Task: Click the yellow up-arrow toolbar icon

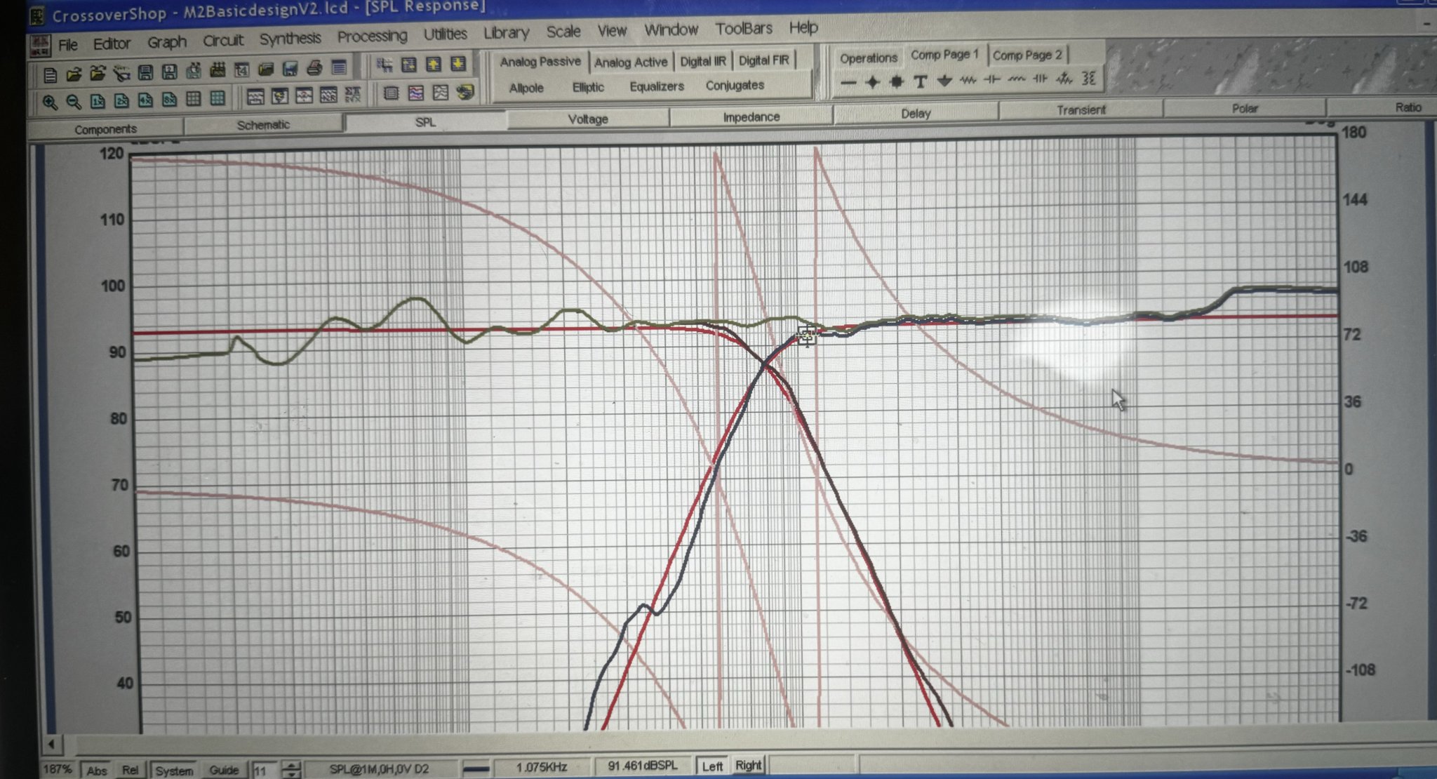Action: coord(433,65)
